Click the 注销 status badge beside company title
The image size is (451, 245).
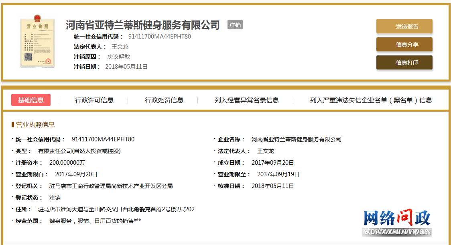pyautogui.click(x=235, y=25)
